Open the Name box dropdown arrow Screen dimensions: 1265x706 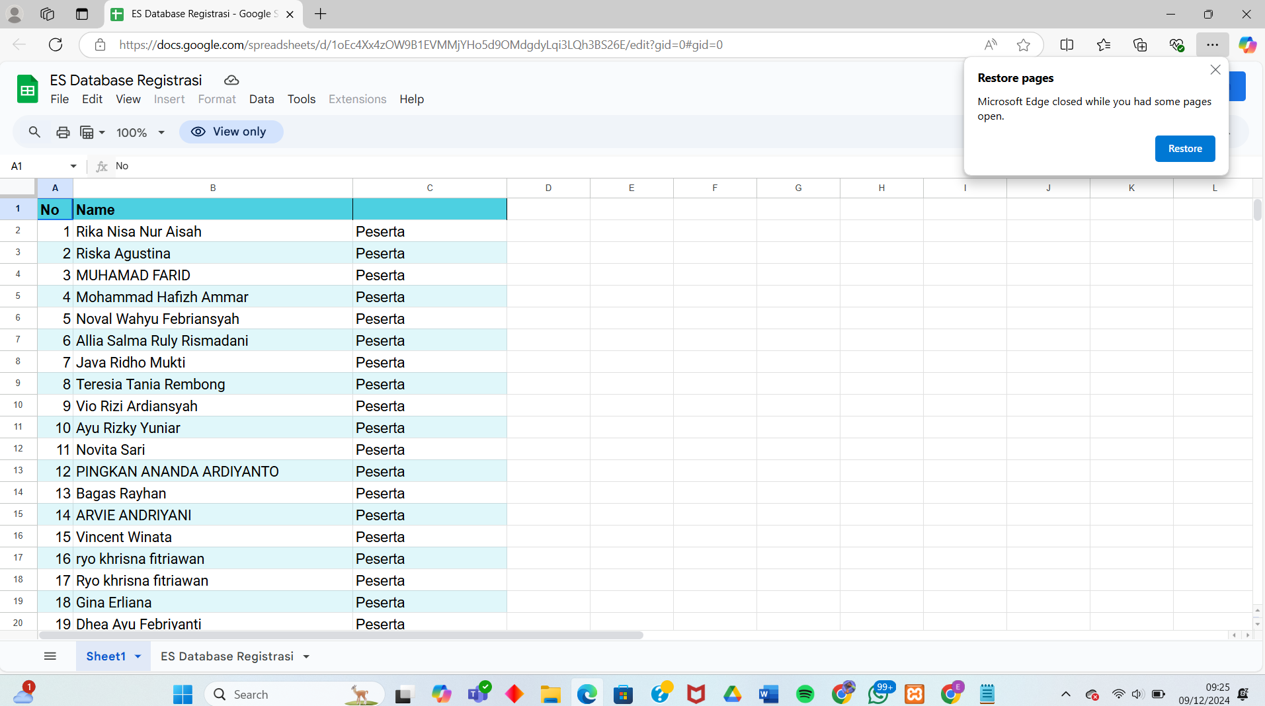click(x=73, y=166)
